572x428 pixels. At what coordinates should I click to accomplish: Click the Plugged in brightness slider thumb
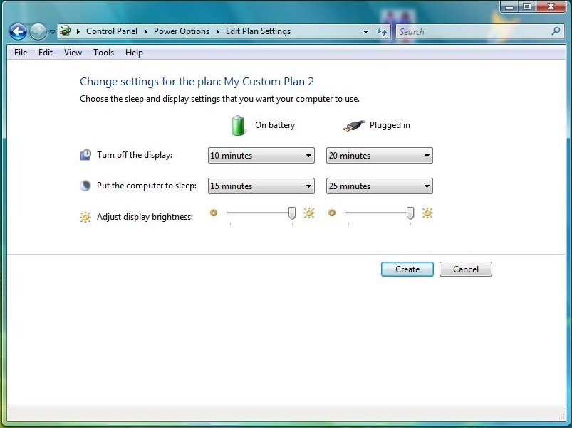point(410,213)
